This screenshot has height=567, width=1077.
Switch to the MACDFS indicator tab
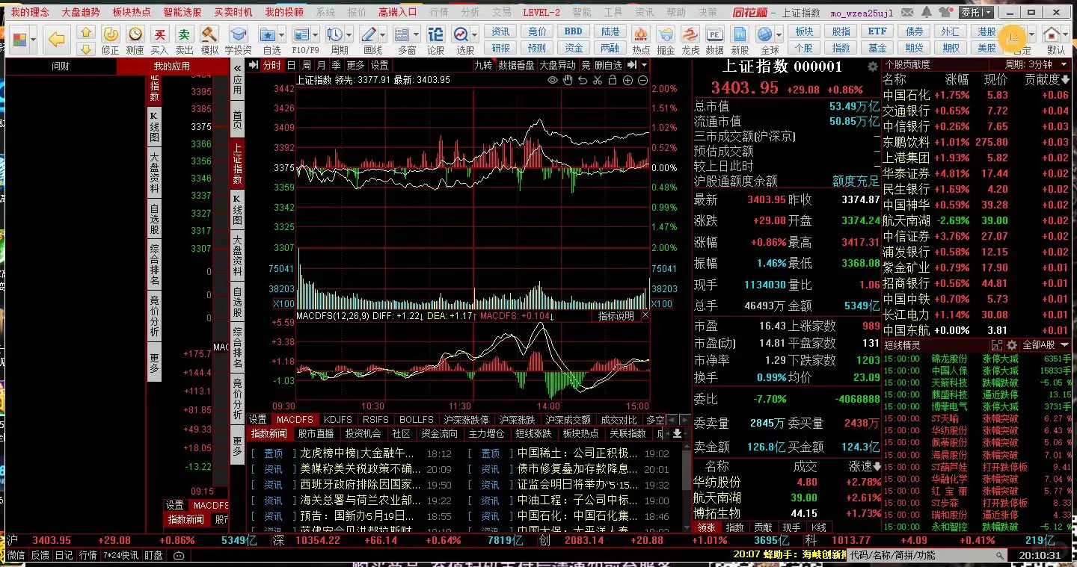click(295, 419)
